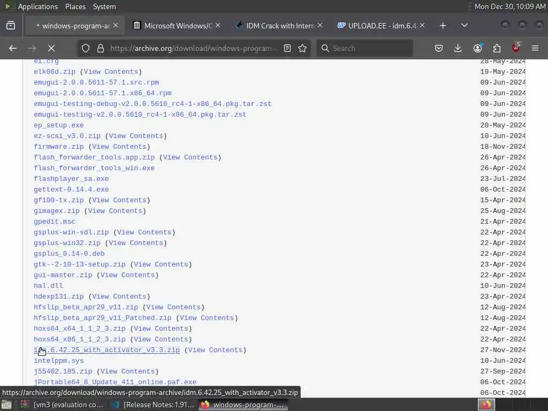Close the UPLOAD.EE tab
The image size is (548, 411).
[422, 26]
